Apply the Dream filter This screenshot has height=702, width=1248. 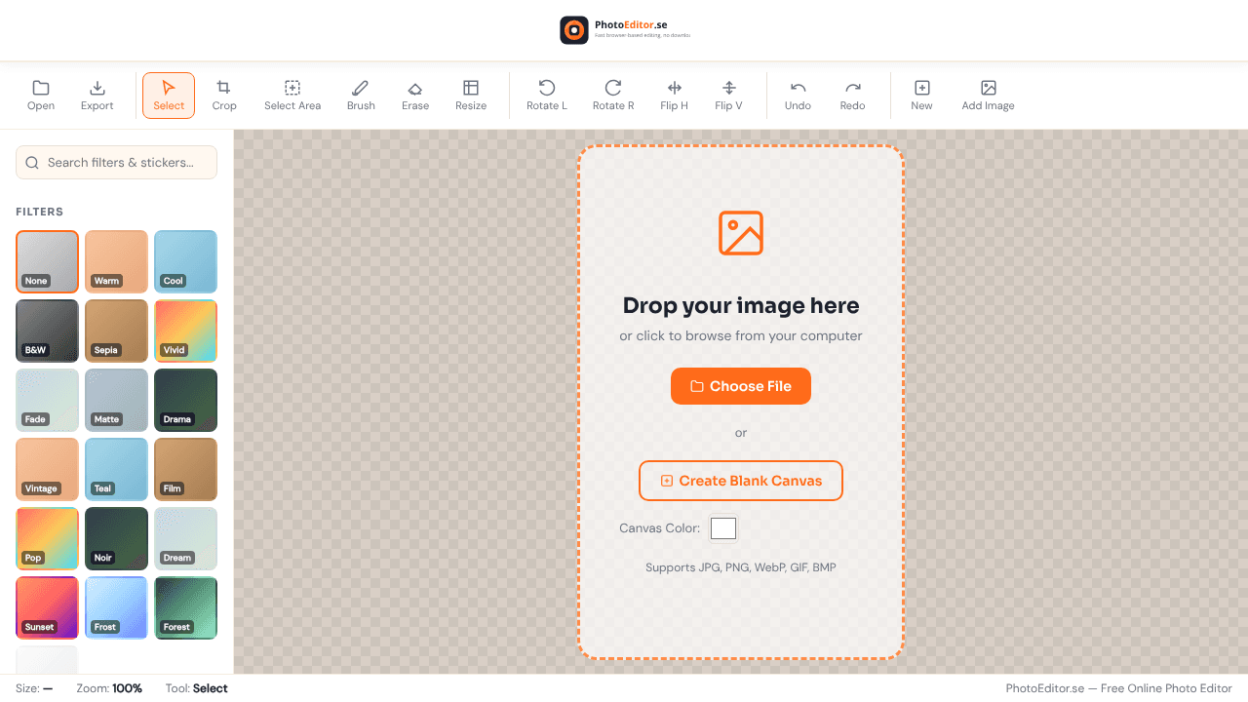pos(185,538)
